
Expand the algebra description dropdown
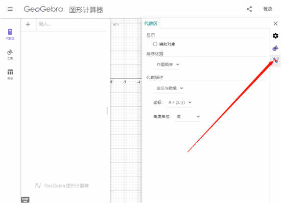(x=169, y=88)
